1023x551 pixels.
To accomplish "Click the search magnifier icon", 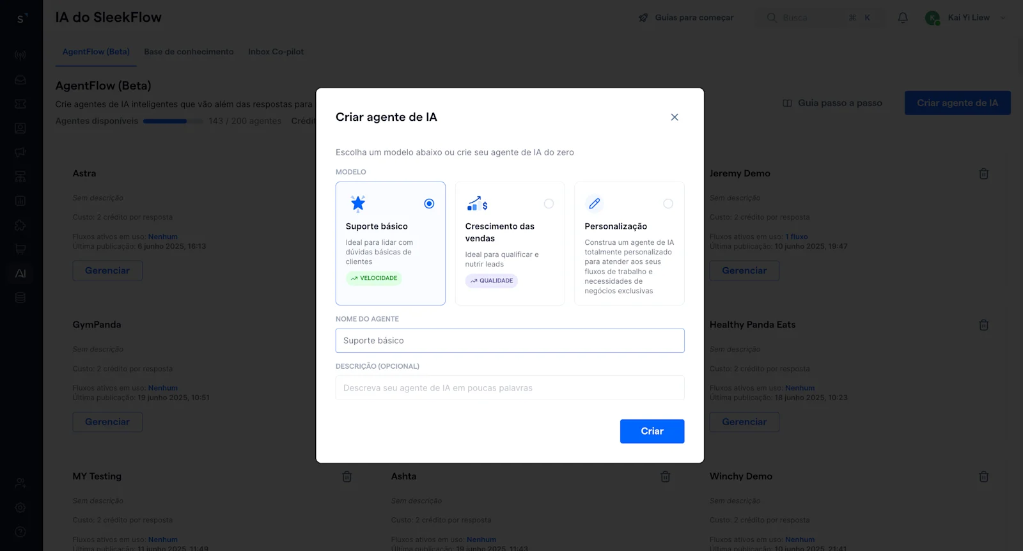I will coord(772,18).
